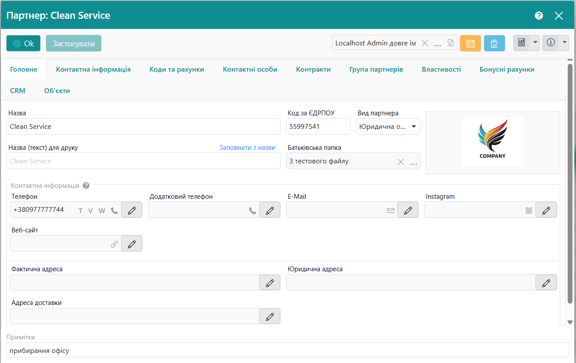Click document search icon in Localhost Admin field
Screen dimensions: 576x363
pyautogui.click(x=451, y=43)
